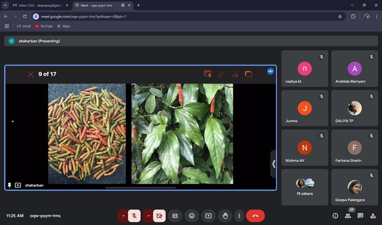The height and width of the screenshot is (225, 382).
Task: Collapse the side panel handle on the presentation
Action: [274, 164]
